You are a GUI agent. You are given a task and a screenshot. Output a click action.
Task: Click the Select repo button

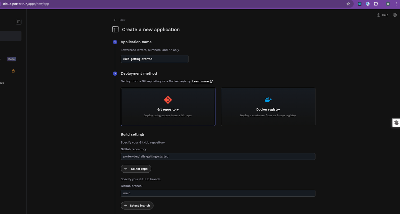coord(136,169)
